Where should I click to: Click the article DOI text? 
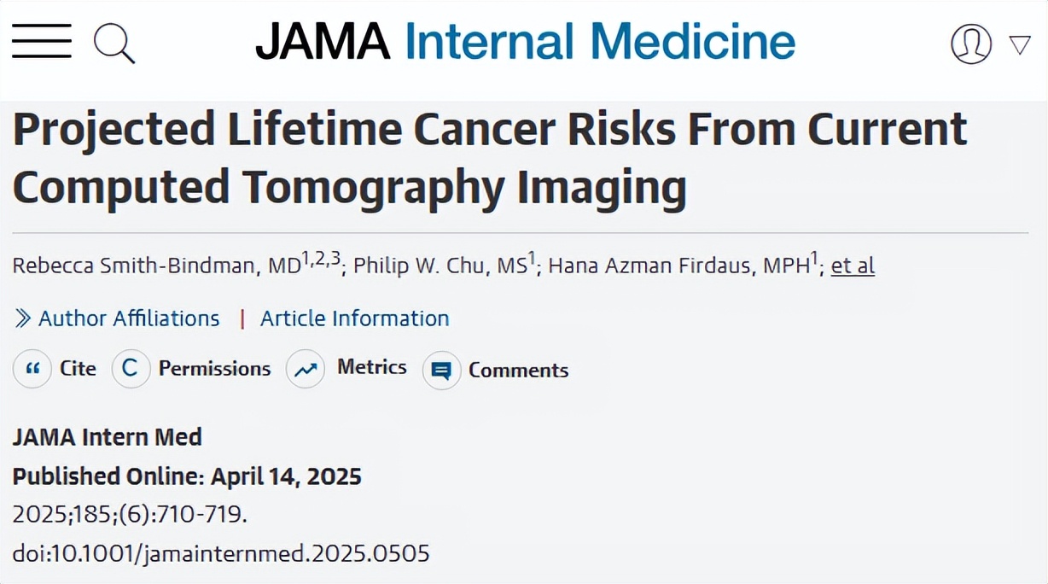coord(221,553)
